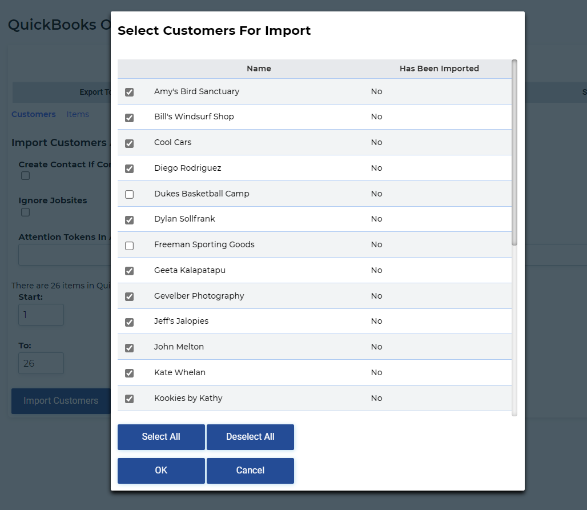Confirm selection with OK button
Screen dimensions: 587x510
(161, 471)
